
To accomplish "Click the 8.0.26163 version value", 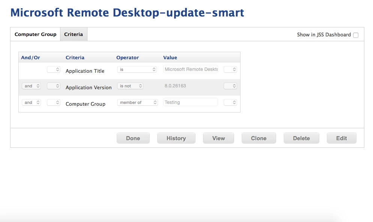I will 175,86.
